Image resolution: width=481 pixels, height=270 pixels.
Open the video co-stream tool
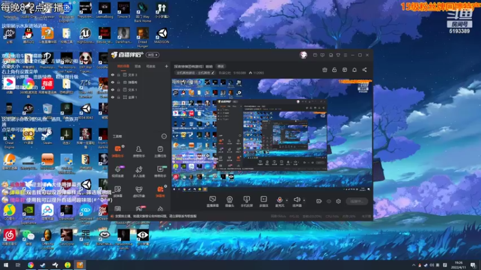[x=118, y=172]
